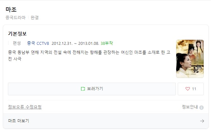Image resolution: width=211 pixels, height=130 pixels.
Task: Click the 기본정보 section heading
Action: 17,34
